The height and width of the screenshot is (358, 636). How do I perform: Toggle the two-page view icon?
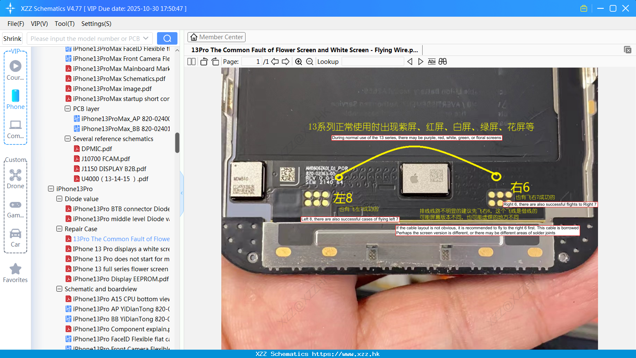pyautogui.click(x=192, y=61)
